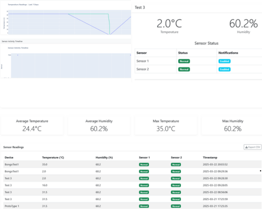
Task: Click the Status header in Sensor Status table
Action: tap(183, 53)
